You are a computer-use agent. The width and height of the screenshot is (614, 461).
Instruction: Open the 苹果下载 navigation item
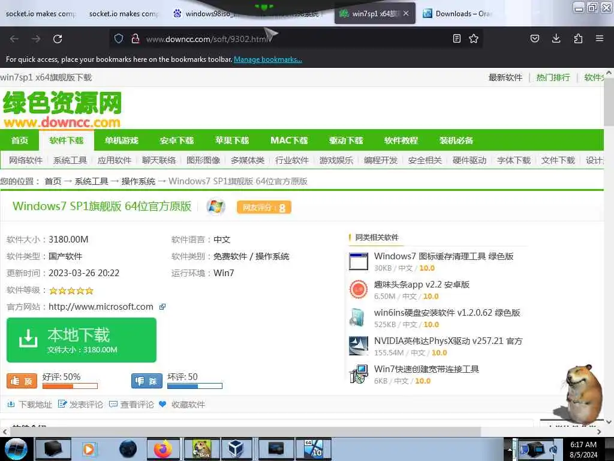click(x=232, y=140)
